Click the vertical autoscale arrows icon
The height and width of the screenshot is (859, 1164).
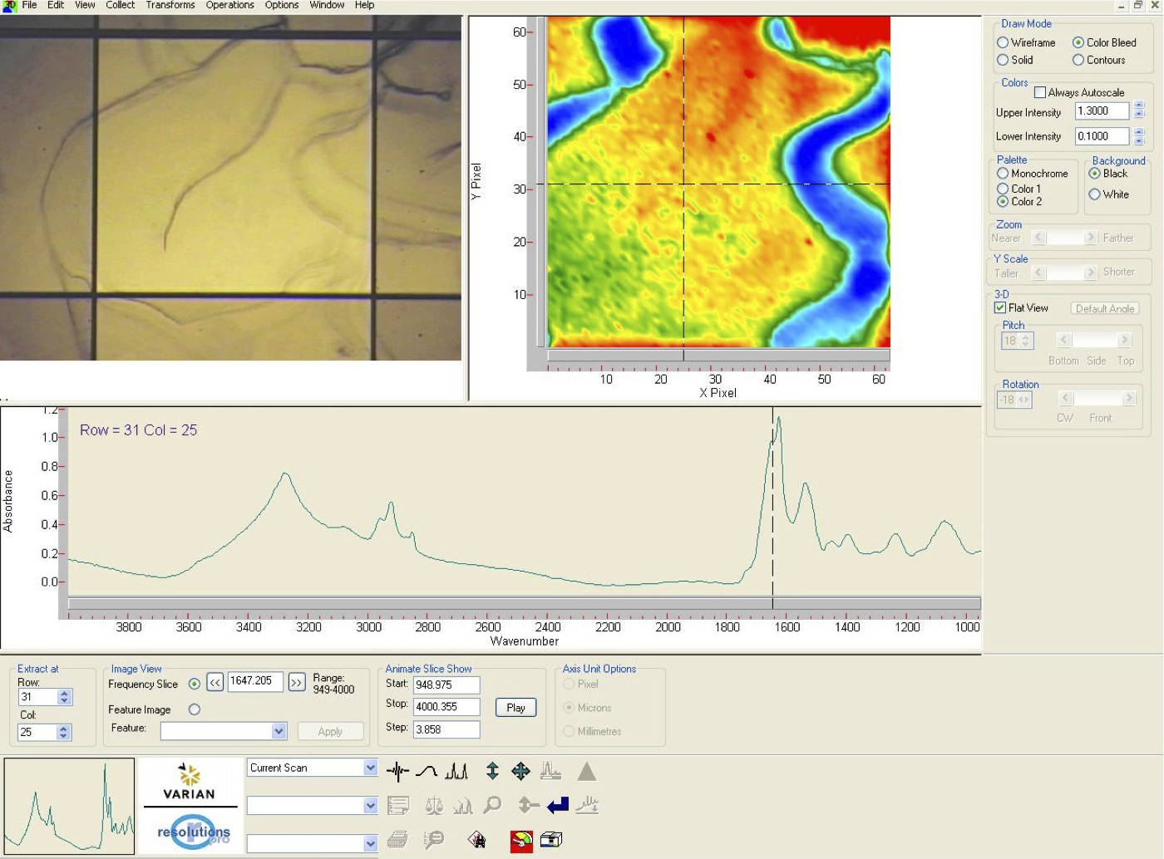click(x=492, y=772)
